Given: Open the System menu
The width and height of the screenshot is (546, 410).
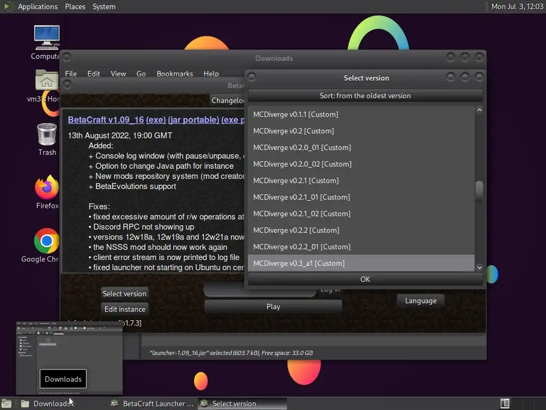Looking at the screenshot, I should pyautogui.click(x=104, y=6).
